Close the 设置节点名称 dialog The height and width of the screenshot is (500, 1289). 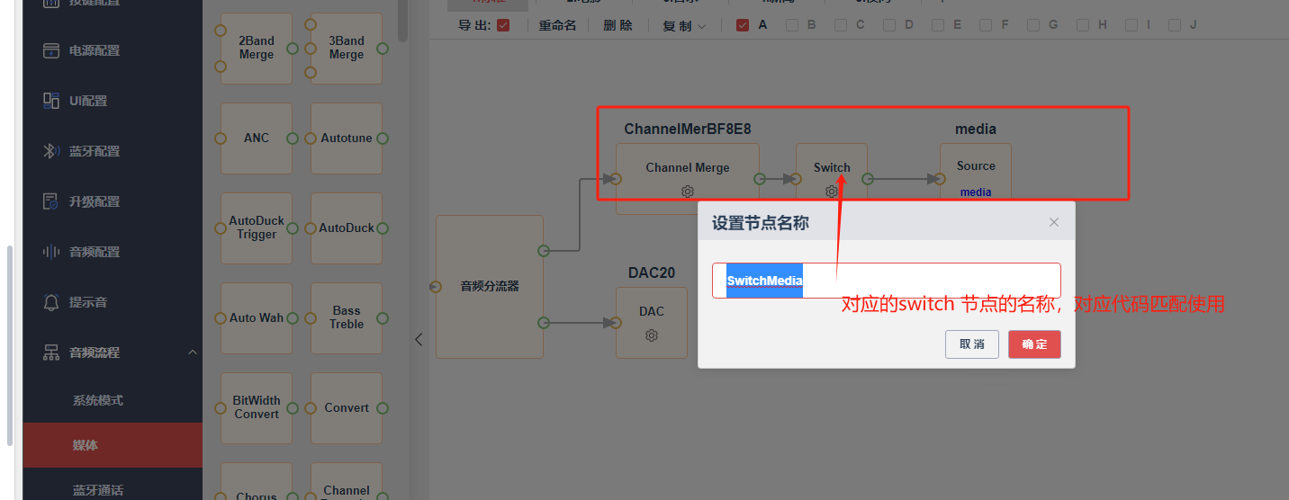click(1054, 222)
